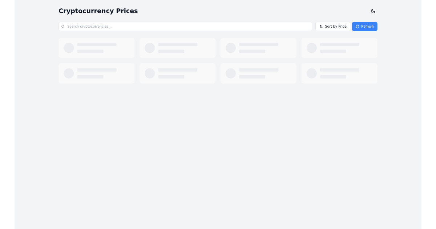Click the circle placeholder in the second top-row card
The image size is (436, 229).
(150, 48)
